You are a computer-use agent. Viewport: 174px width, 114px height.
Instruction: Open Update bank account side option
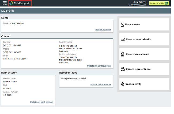pyautogui.click(x=137, y=54)
